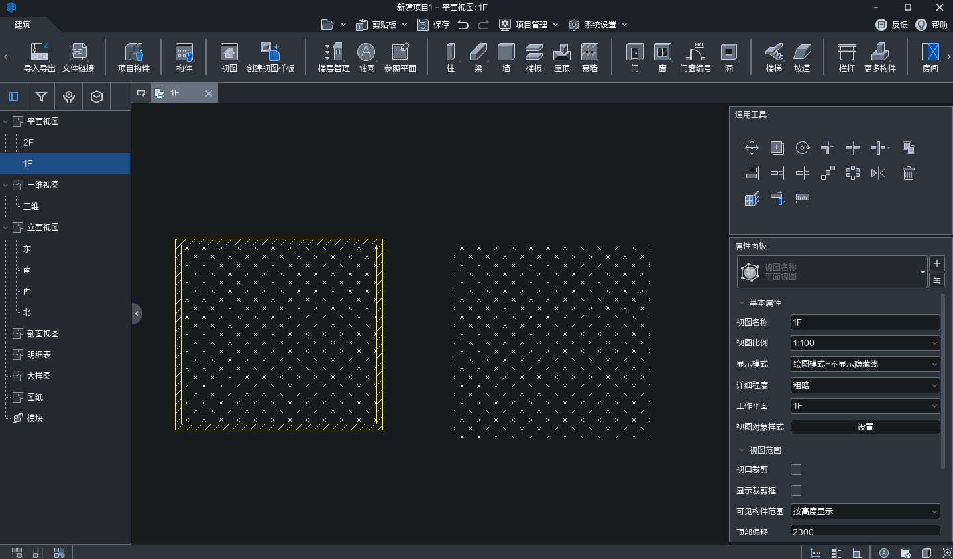Select the 轴网 grid tool
This screenshot has height=559, width=953.
[366, 57]
